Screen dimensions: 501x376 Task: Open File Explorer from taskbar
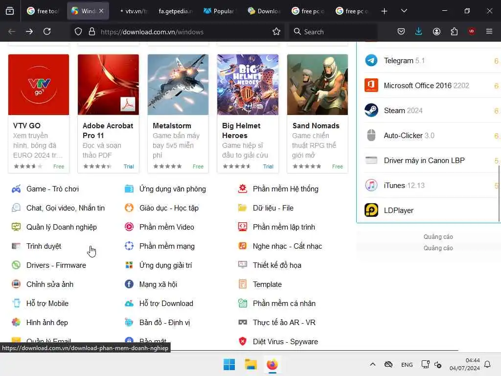[251, 364]
